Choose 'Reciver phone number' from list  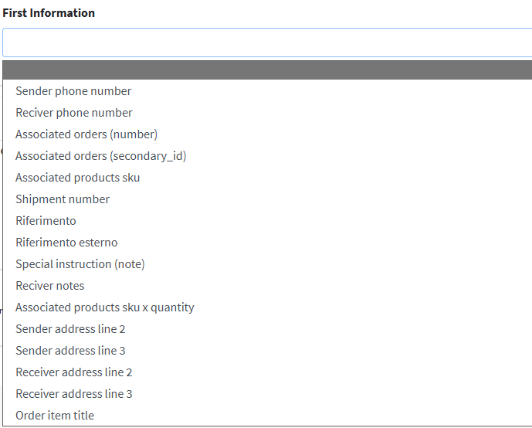74,113
